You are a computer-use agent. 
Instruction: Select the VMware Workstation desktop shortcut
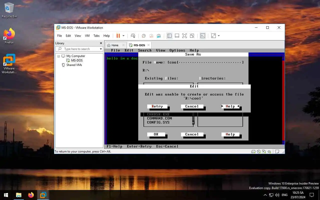pos(9,64)
